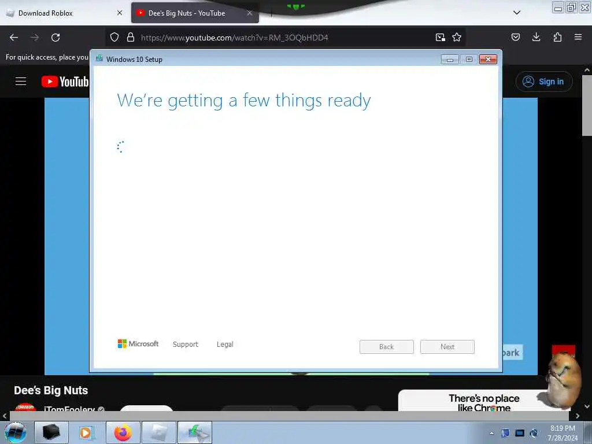Image resolution: width=592 pixels, height=444 pixels.
Task: Reload the page with the refresh icon
Action: click(x=55, y=38)
